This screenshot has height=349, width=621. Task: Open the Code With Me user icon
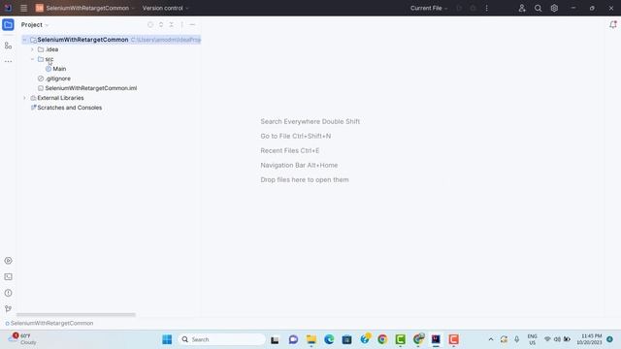pyautogui.click(x=522, y=8)
